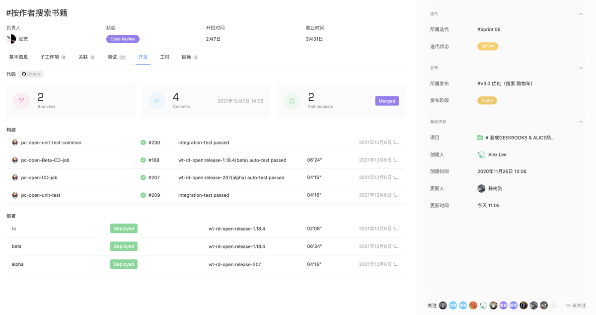Viewport: 596px width, 315px height.
Task: Click the Branches icon showing 2 branches
Action: [x=21, y=100]
